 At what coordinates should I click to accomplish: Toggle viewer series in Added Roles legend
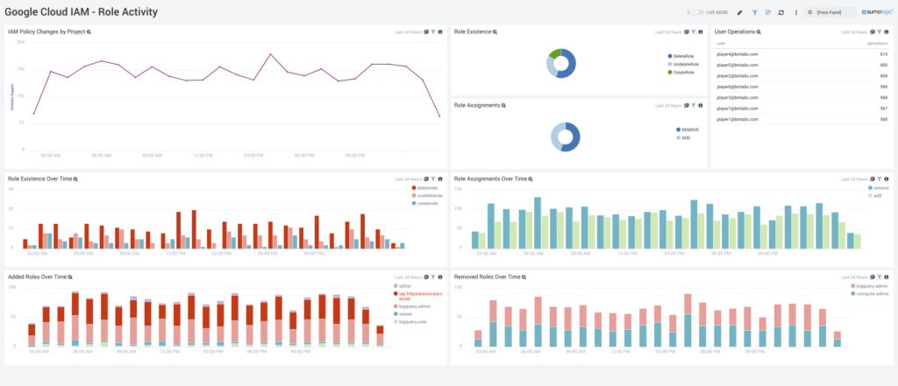[x=403, y=314]
